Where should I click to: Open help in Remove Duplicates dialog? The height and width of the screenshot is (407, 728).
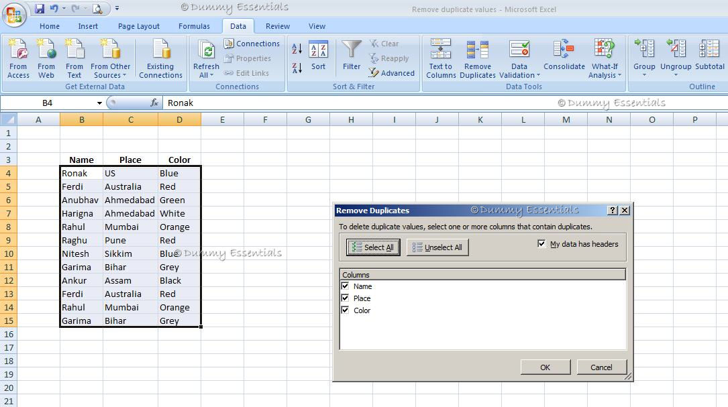(613, 211)
